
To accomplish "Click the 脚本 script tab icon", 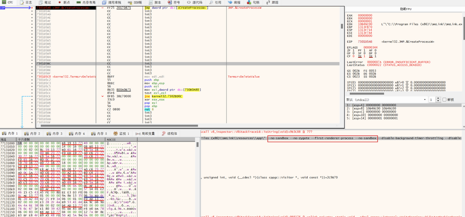I will click(151, 2).
